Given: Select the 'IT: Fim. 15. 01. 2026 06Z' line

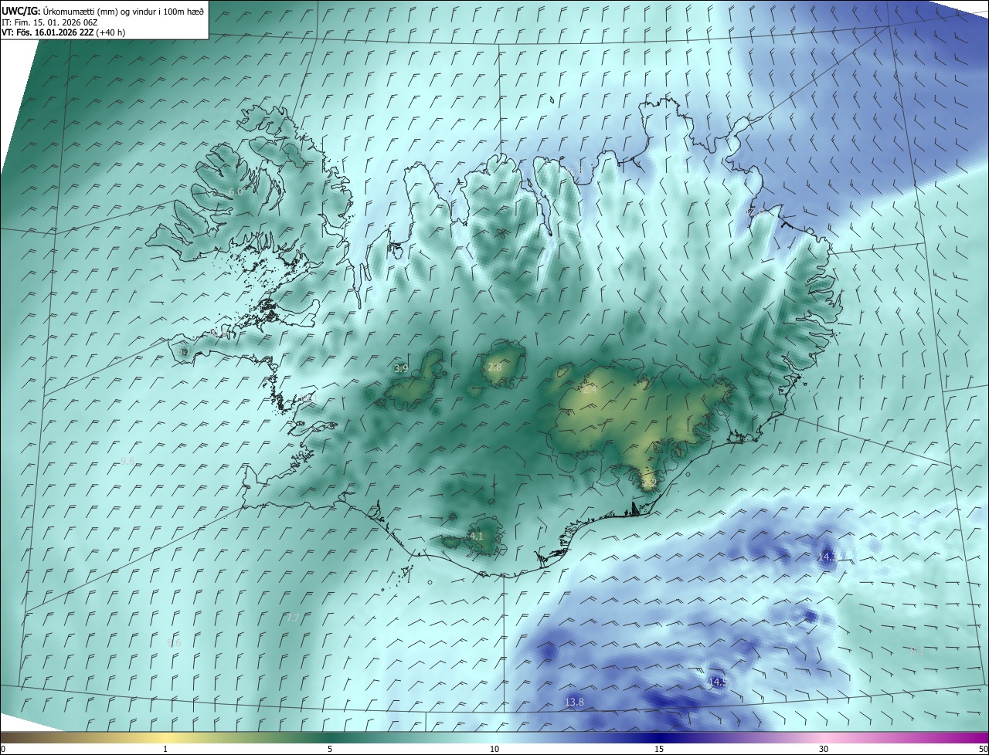Looking at the screenshot, I should tap(49, 22).
